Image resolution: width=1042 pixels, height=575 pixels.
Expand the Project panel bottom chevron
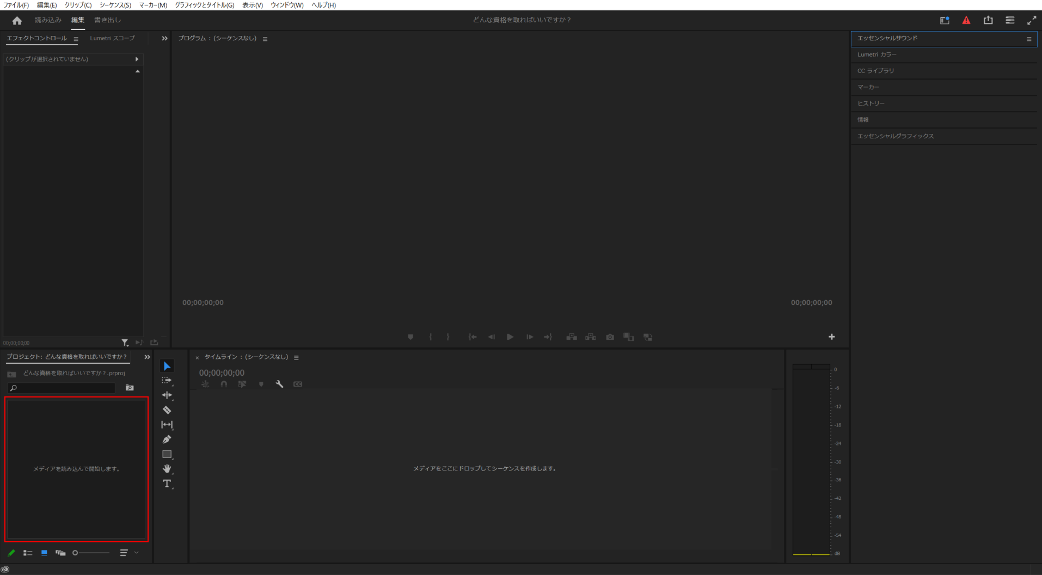point(137,553)
